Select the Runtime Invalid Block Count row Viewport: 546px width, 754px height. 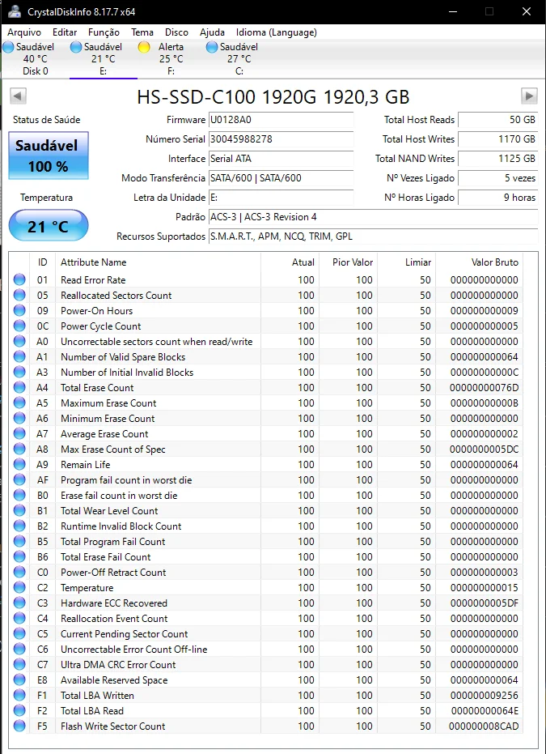(x=266, y=526)
